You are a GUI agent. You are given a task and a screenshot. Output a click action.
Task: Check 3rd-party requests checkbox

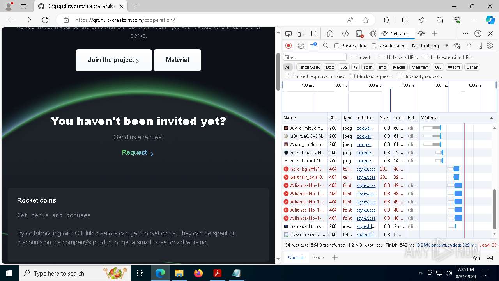coord(400,76)
